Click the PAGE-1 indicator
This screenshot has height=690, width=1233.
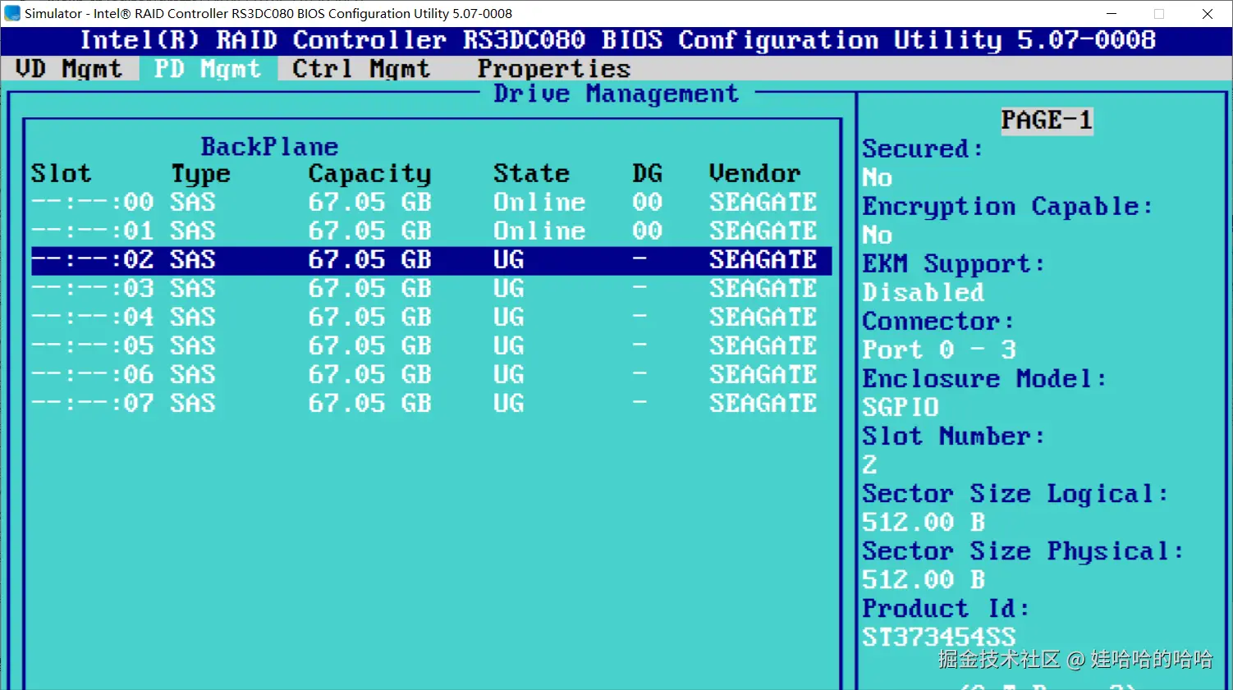coord(1047,121)
